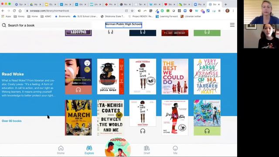
Task: Reload the page with the refresh icon
Action: click(14, 10)
